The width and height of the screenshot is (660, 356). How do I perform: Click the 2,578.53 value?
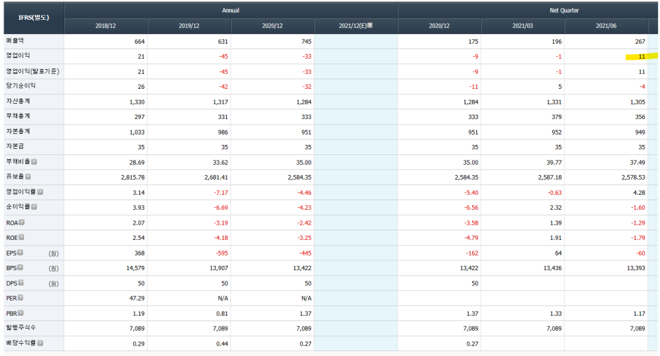633,177
